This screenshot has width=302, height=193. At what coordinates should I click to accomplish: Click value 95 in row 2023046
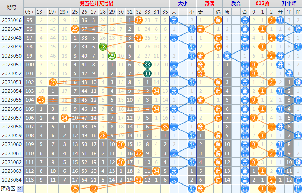point(30,20)
